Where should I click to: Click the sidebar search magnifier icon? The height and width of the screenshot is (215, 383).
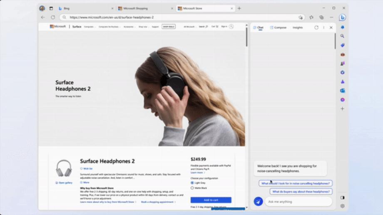pos(343,36)
